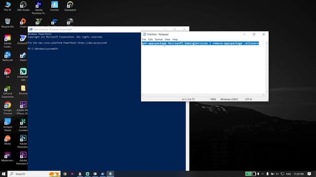Select the Adobe Creative Cloud desktop icon
This screenshot has height=177, width=316.
(8, 41)
